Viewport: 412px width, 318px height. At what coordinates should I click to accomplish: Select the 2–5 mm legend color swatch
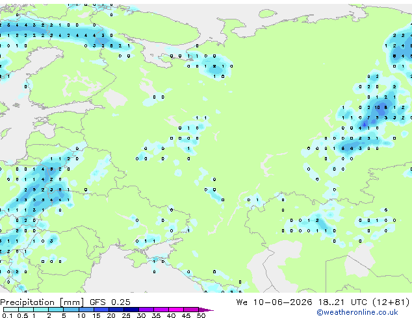pyautogui.click(x=56, y=310)
